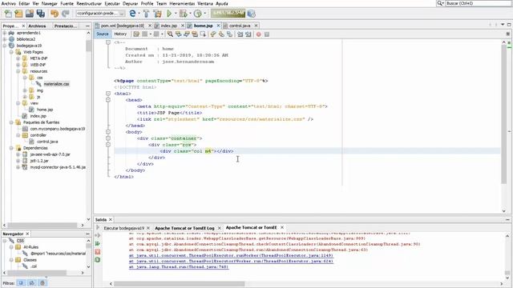Image resolution: width=513 pixels, height=288 pixels.
Task: Collapse the Web Pages folder node
Action: click(x=11, y=52)
